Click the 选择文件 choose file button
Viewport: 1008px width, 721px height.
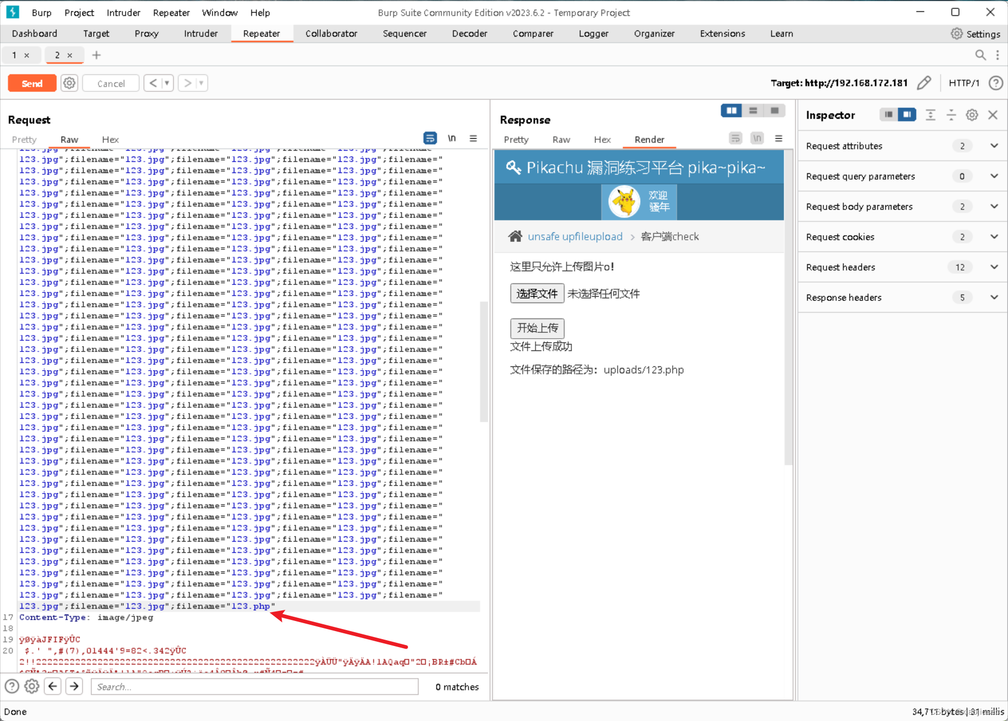[537, 294]
